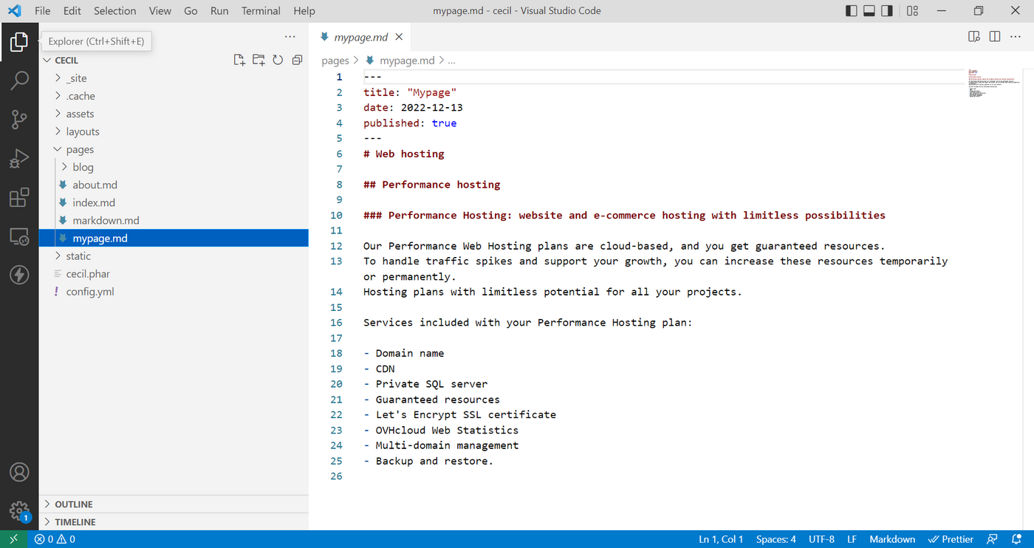This screenshot has height=548, width=1034.
Task: Open the Run and Debug view
Action: point(19,158)
